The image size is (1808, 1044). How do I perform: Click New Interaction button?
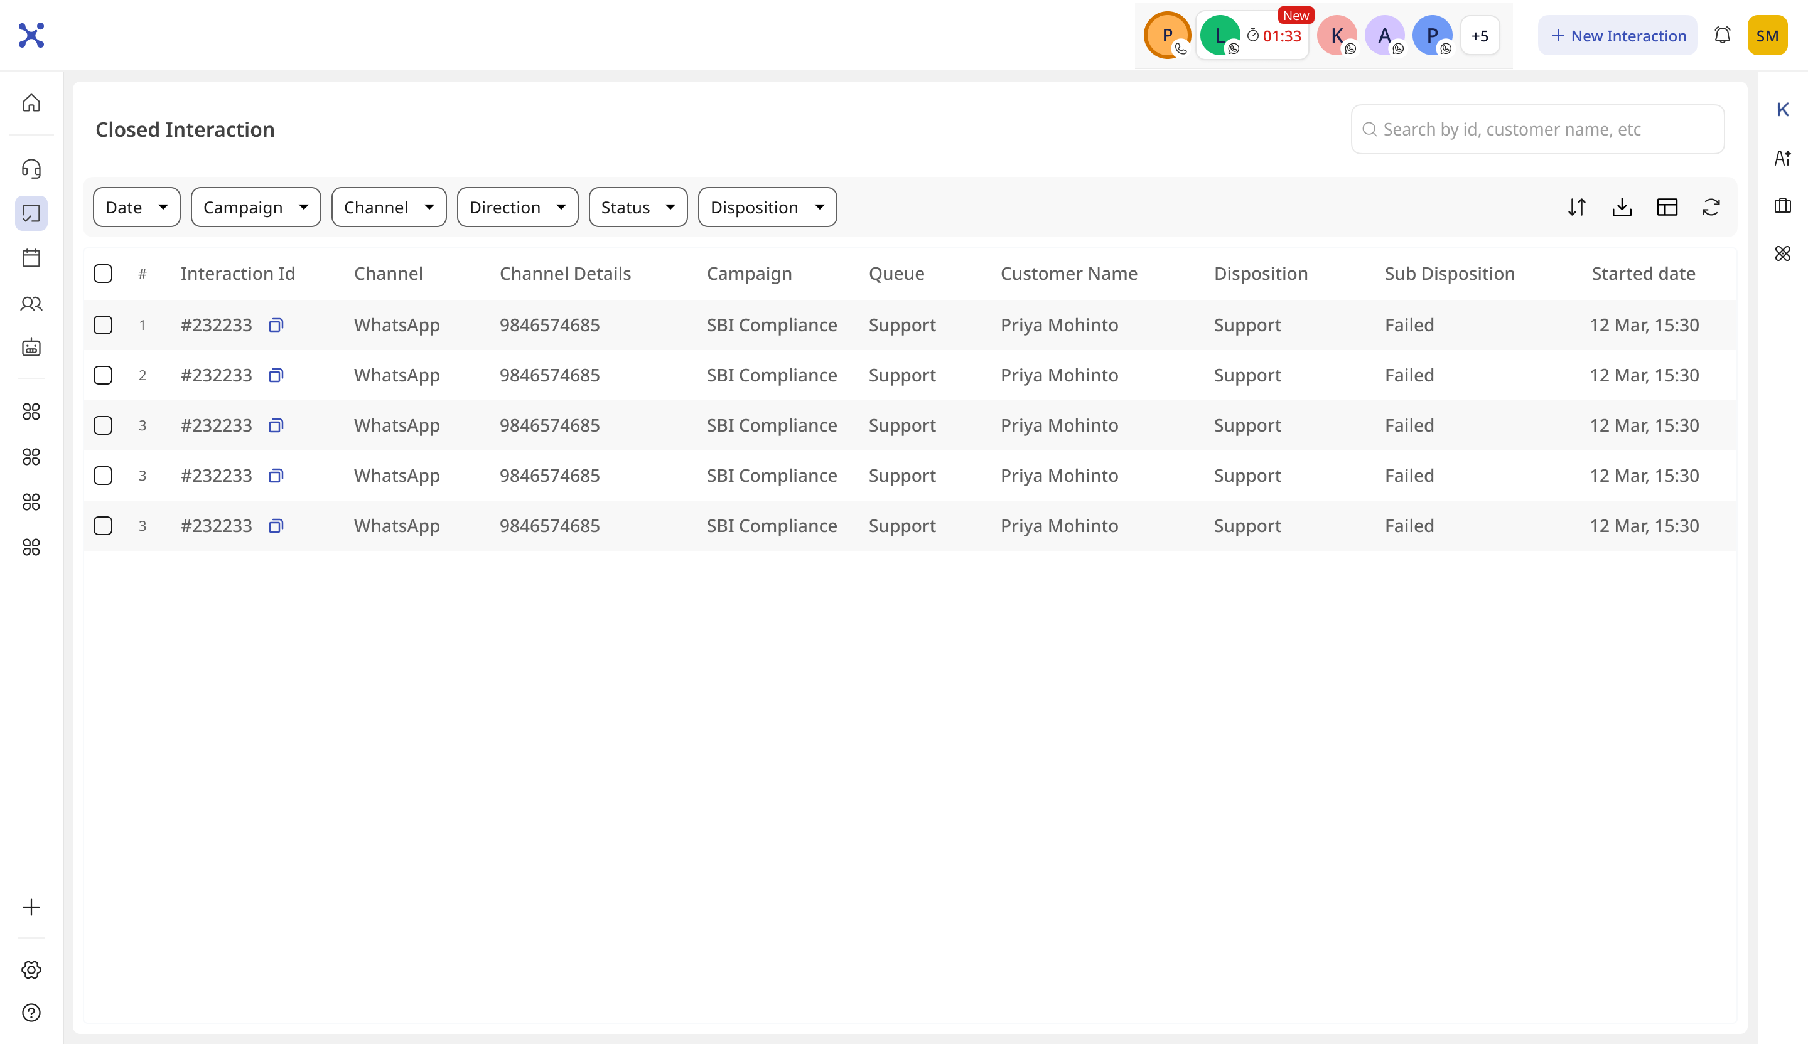(1617, 35)
